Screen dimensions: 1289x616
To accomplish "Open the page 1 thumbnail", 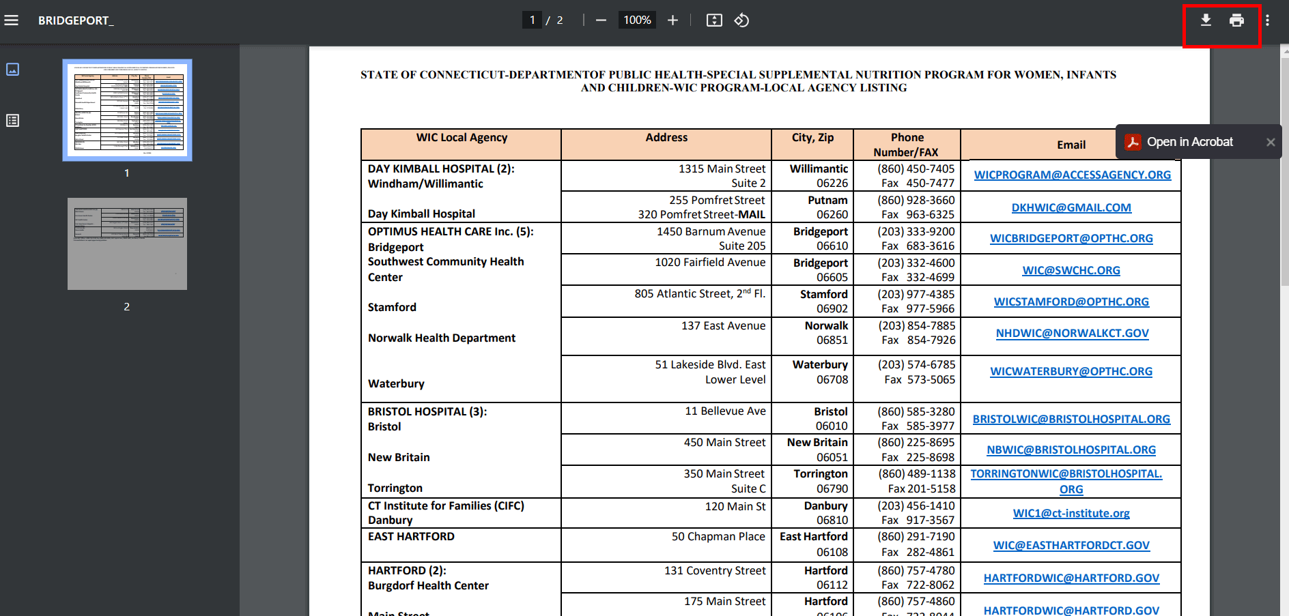I will 127,110.
